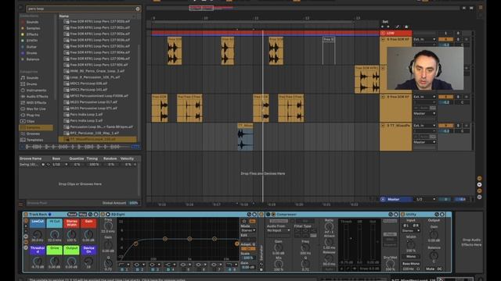Toggle Utility DC filter button
This screenshot has height=281, width=501.
tap(440, 269)
